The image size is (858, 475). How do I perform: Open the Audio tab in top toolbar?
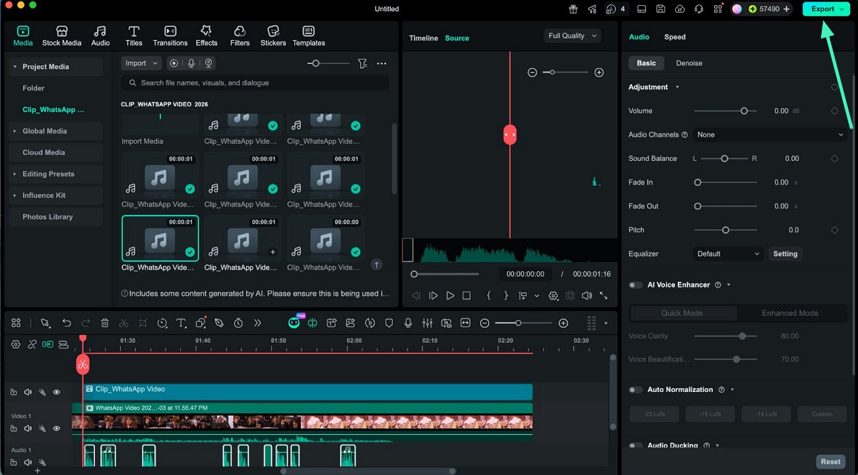coord(100,36)
